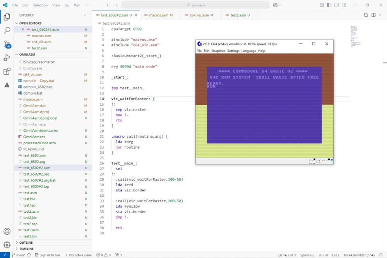
Task: Change indentation via Spaces: 2
Action: (307, 255)
